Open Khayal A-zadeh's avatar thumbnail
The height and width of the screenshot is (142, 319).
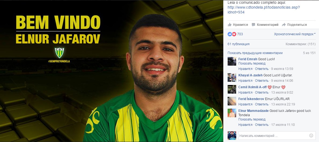[232, 77]
